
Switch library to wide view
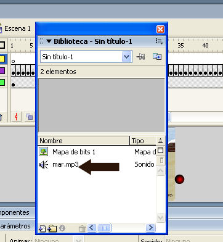tap(160, 151)
